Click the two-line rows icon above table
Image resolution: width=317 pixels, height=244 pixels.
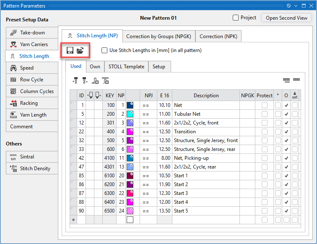point(296,80)
